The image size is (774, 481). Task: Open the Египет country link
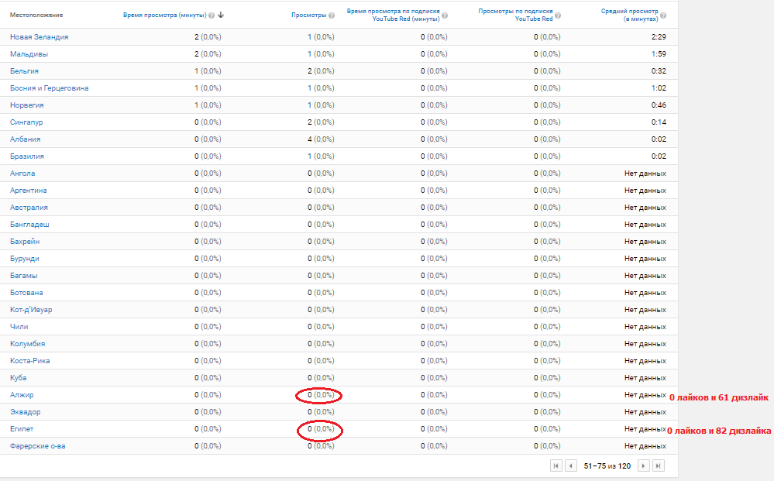tap(22, 429)
